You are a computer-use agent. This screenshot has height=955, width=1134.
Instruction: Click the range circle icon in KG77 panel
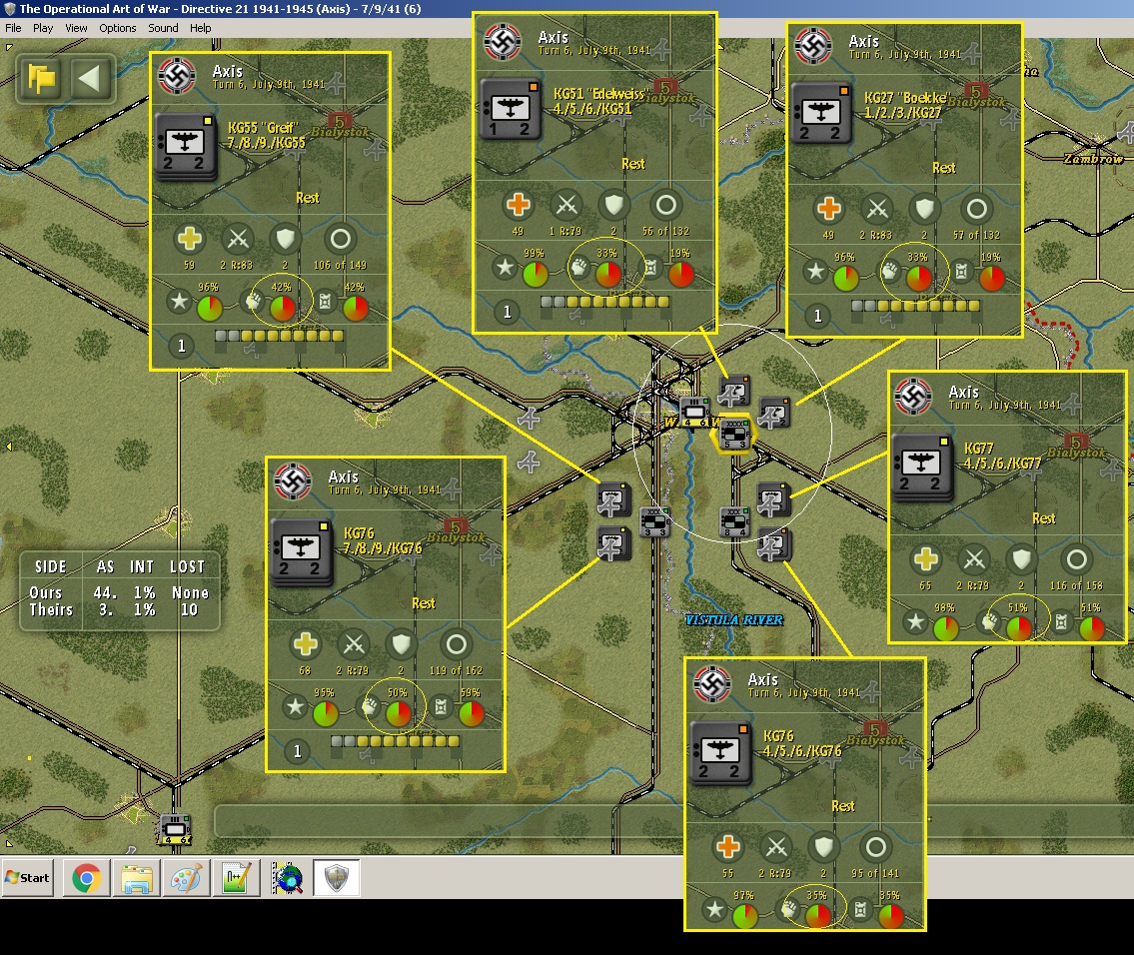click(x=1076, y=558)
